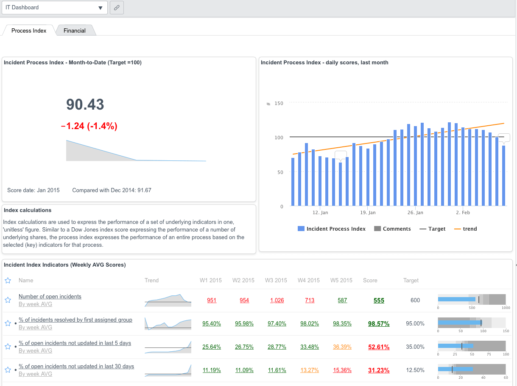Image resolution: width=517 pixels, height=386 pixels.
Task: Open the IT Dashboard dropdown
Action: [54, 8]
